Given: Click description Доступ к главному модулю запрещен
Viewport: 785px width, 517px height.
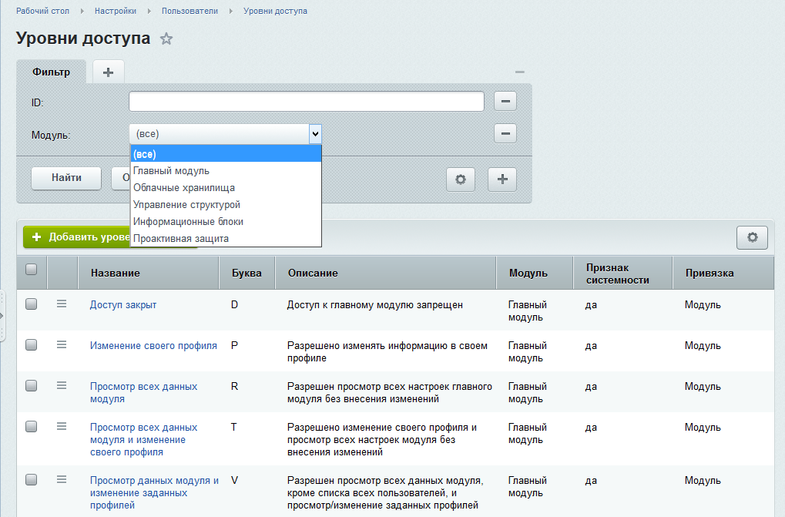Looking at the screenshot, I should [x=374, y=305].
